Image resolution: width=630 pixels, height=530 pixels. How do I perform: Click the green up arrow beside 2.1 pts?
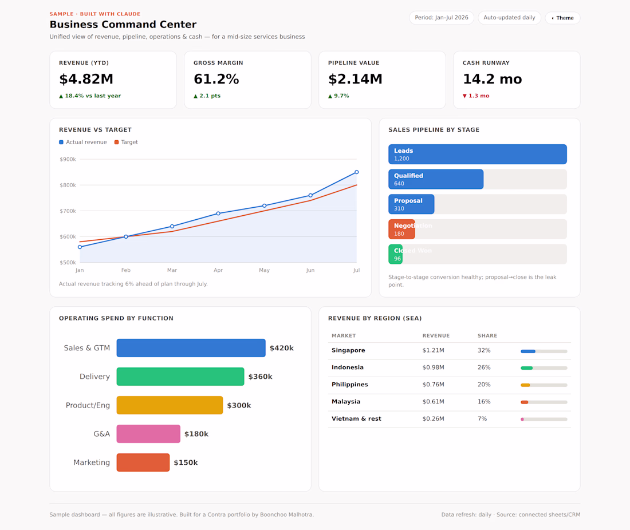point(196,96)
